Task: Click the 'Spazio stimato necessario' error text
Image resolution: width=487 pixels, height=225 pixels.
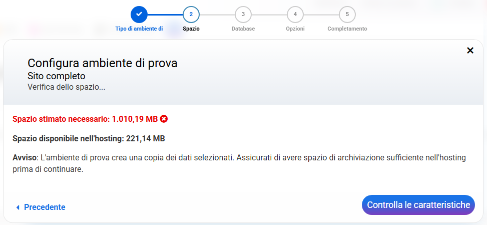Action: [x=85, y=119]
